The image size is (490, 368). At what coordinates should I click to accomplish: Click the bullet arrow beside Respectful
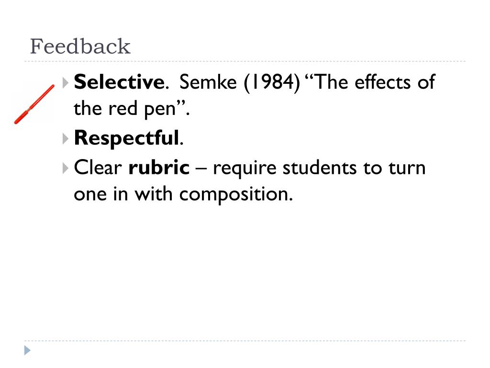[65, 138]
